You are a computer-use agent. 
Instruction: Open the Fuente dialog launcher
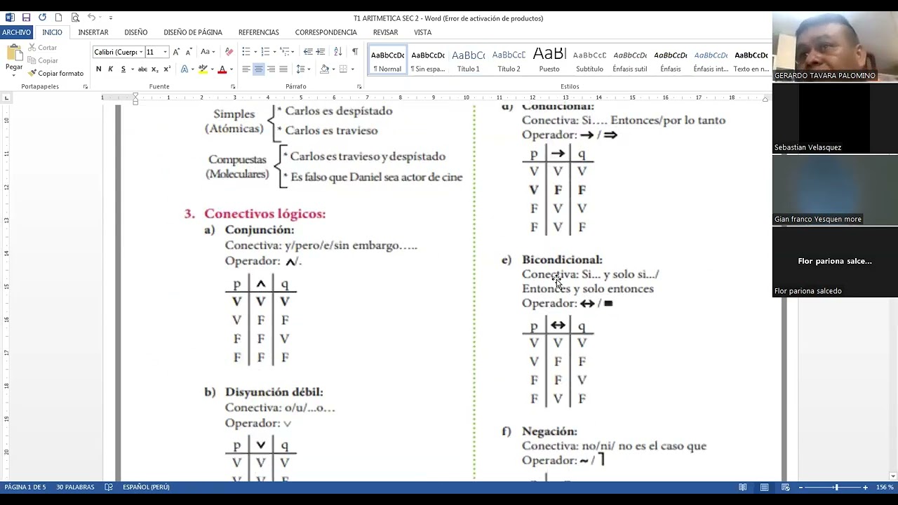[233, 87]
